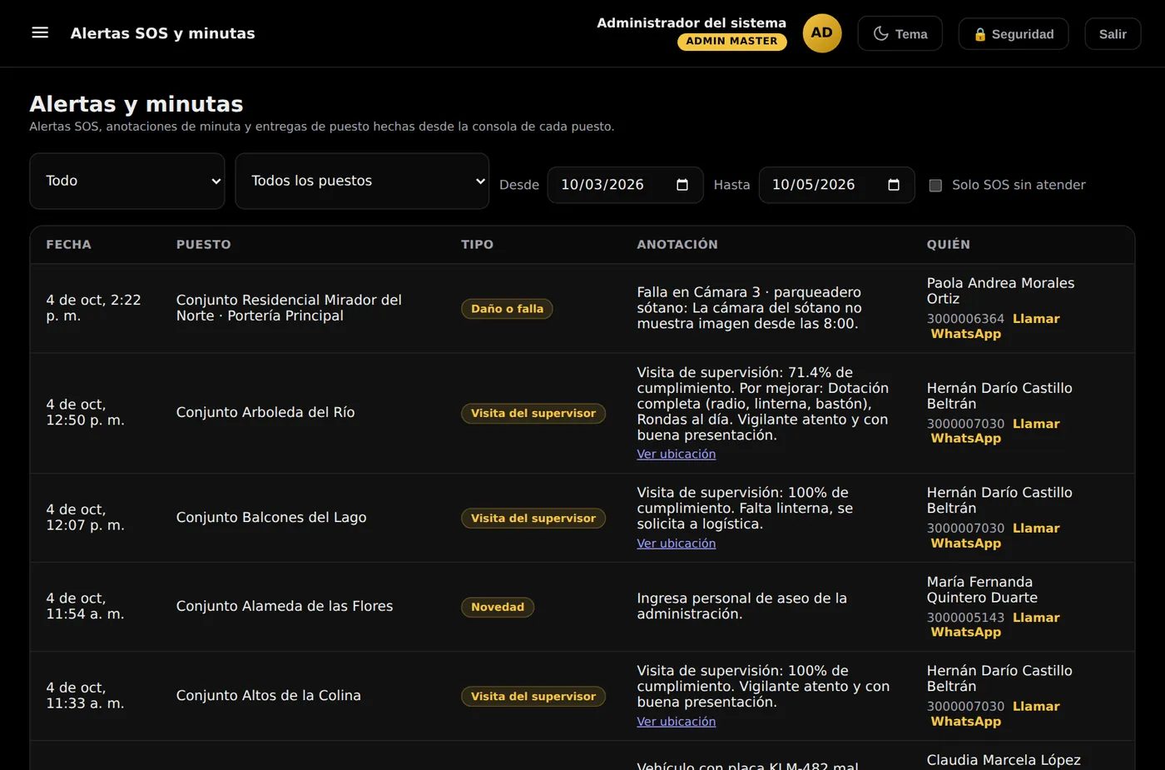Click WhatsApp in Altos de la Colina row

pyautogui.click(x=966, y=722)
